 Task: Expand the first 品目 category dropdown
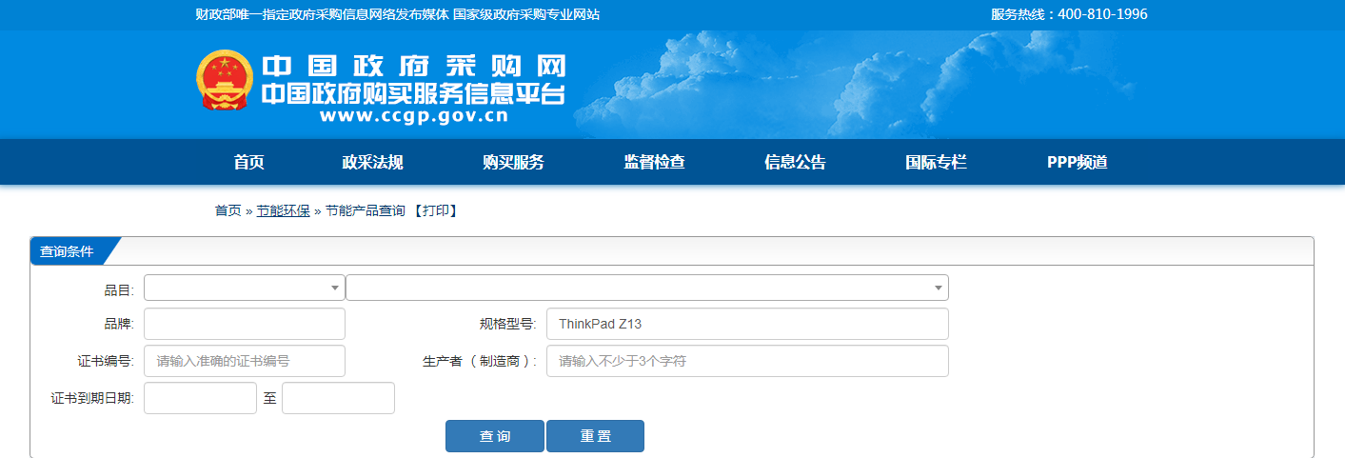coord(244,288)
